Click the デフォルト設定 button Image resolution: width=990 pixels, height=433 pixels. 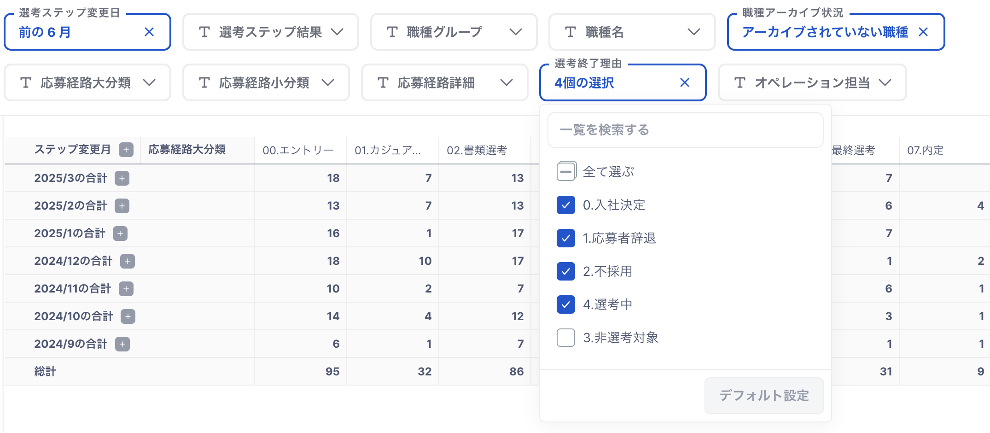pos(764,396)
